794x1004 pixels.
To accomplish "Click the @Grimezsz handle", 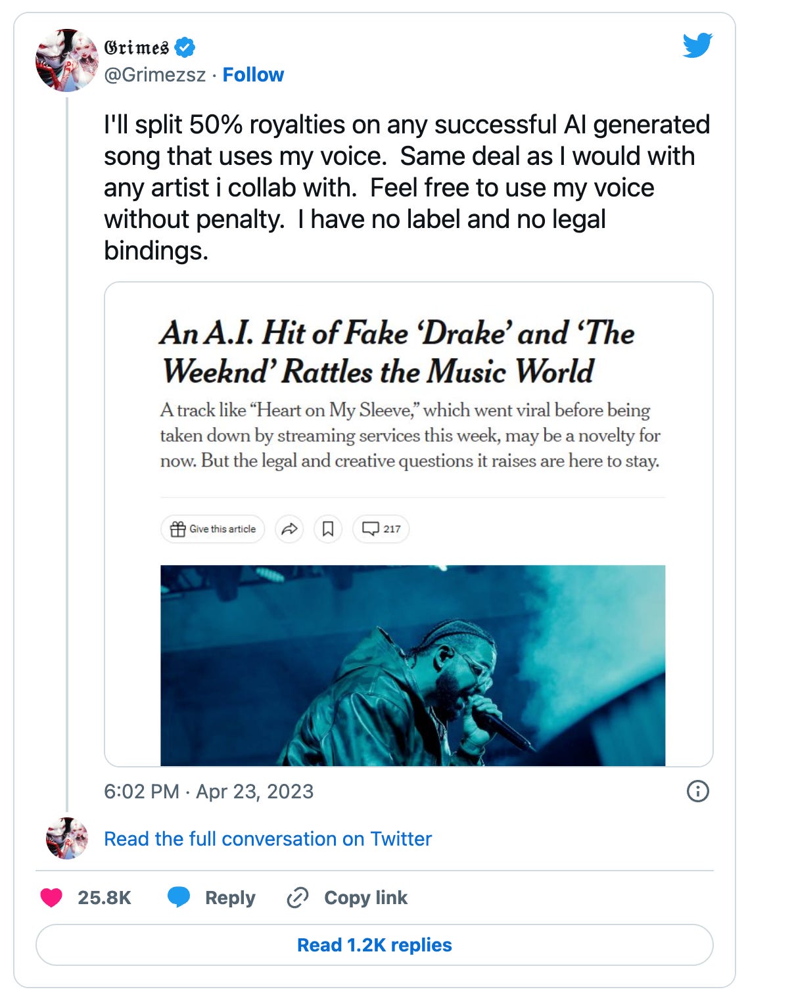I will pos(155,75).
